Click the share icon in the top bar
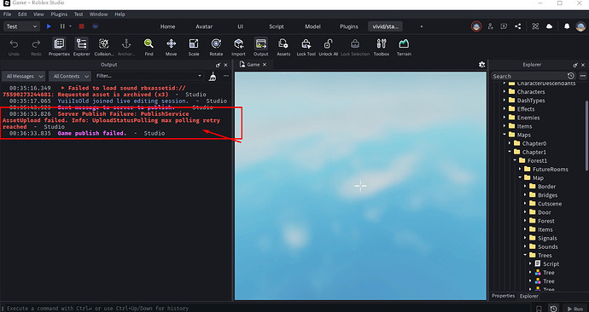589x312 pixels. [x=517, y=26]
